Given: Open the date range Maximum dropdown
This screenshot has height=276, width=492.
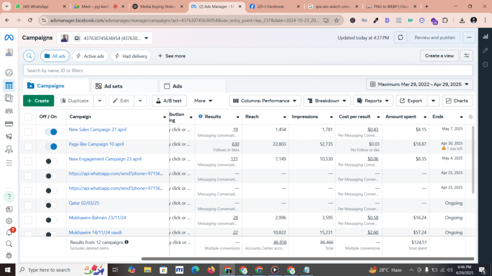Looking at the screenshot, I should tap(419, 84).
